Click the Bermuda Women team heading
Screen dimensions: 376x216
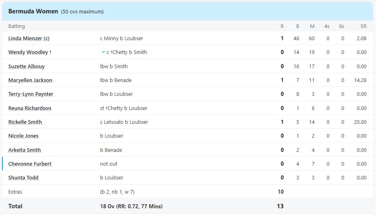(x=33, y=11)
